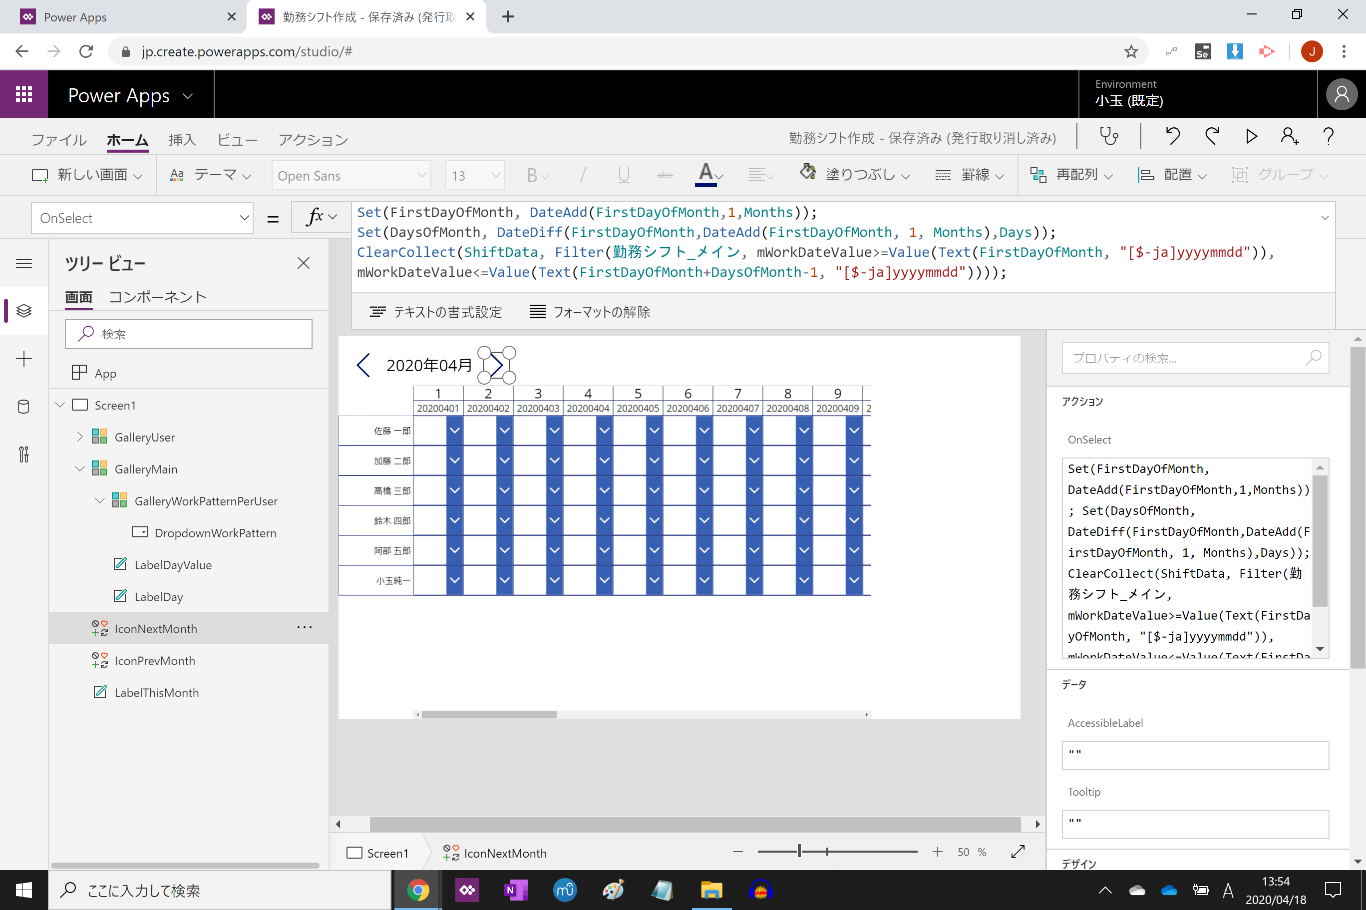The image size is (1366, 910).
Task: Expand GalleryUser tree node
Action: pyautogui.click(x=79, y=437)
